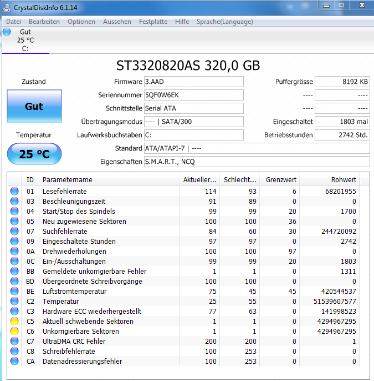Click the status icon of Datenadressierungsfehler row
Screen dimensions: 374x381
[14, 361]
